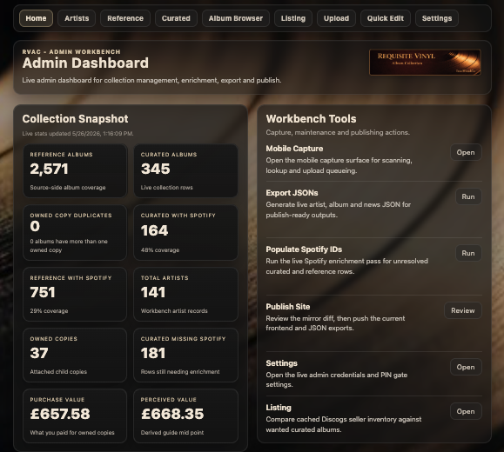This screenshot has height=452, width=504.
Task: Click What you paid for owned copies
Action: pos(72,433)
